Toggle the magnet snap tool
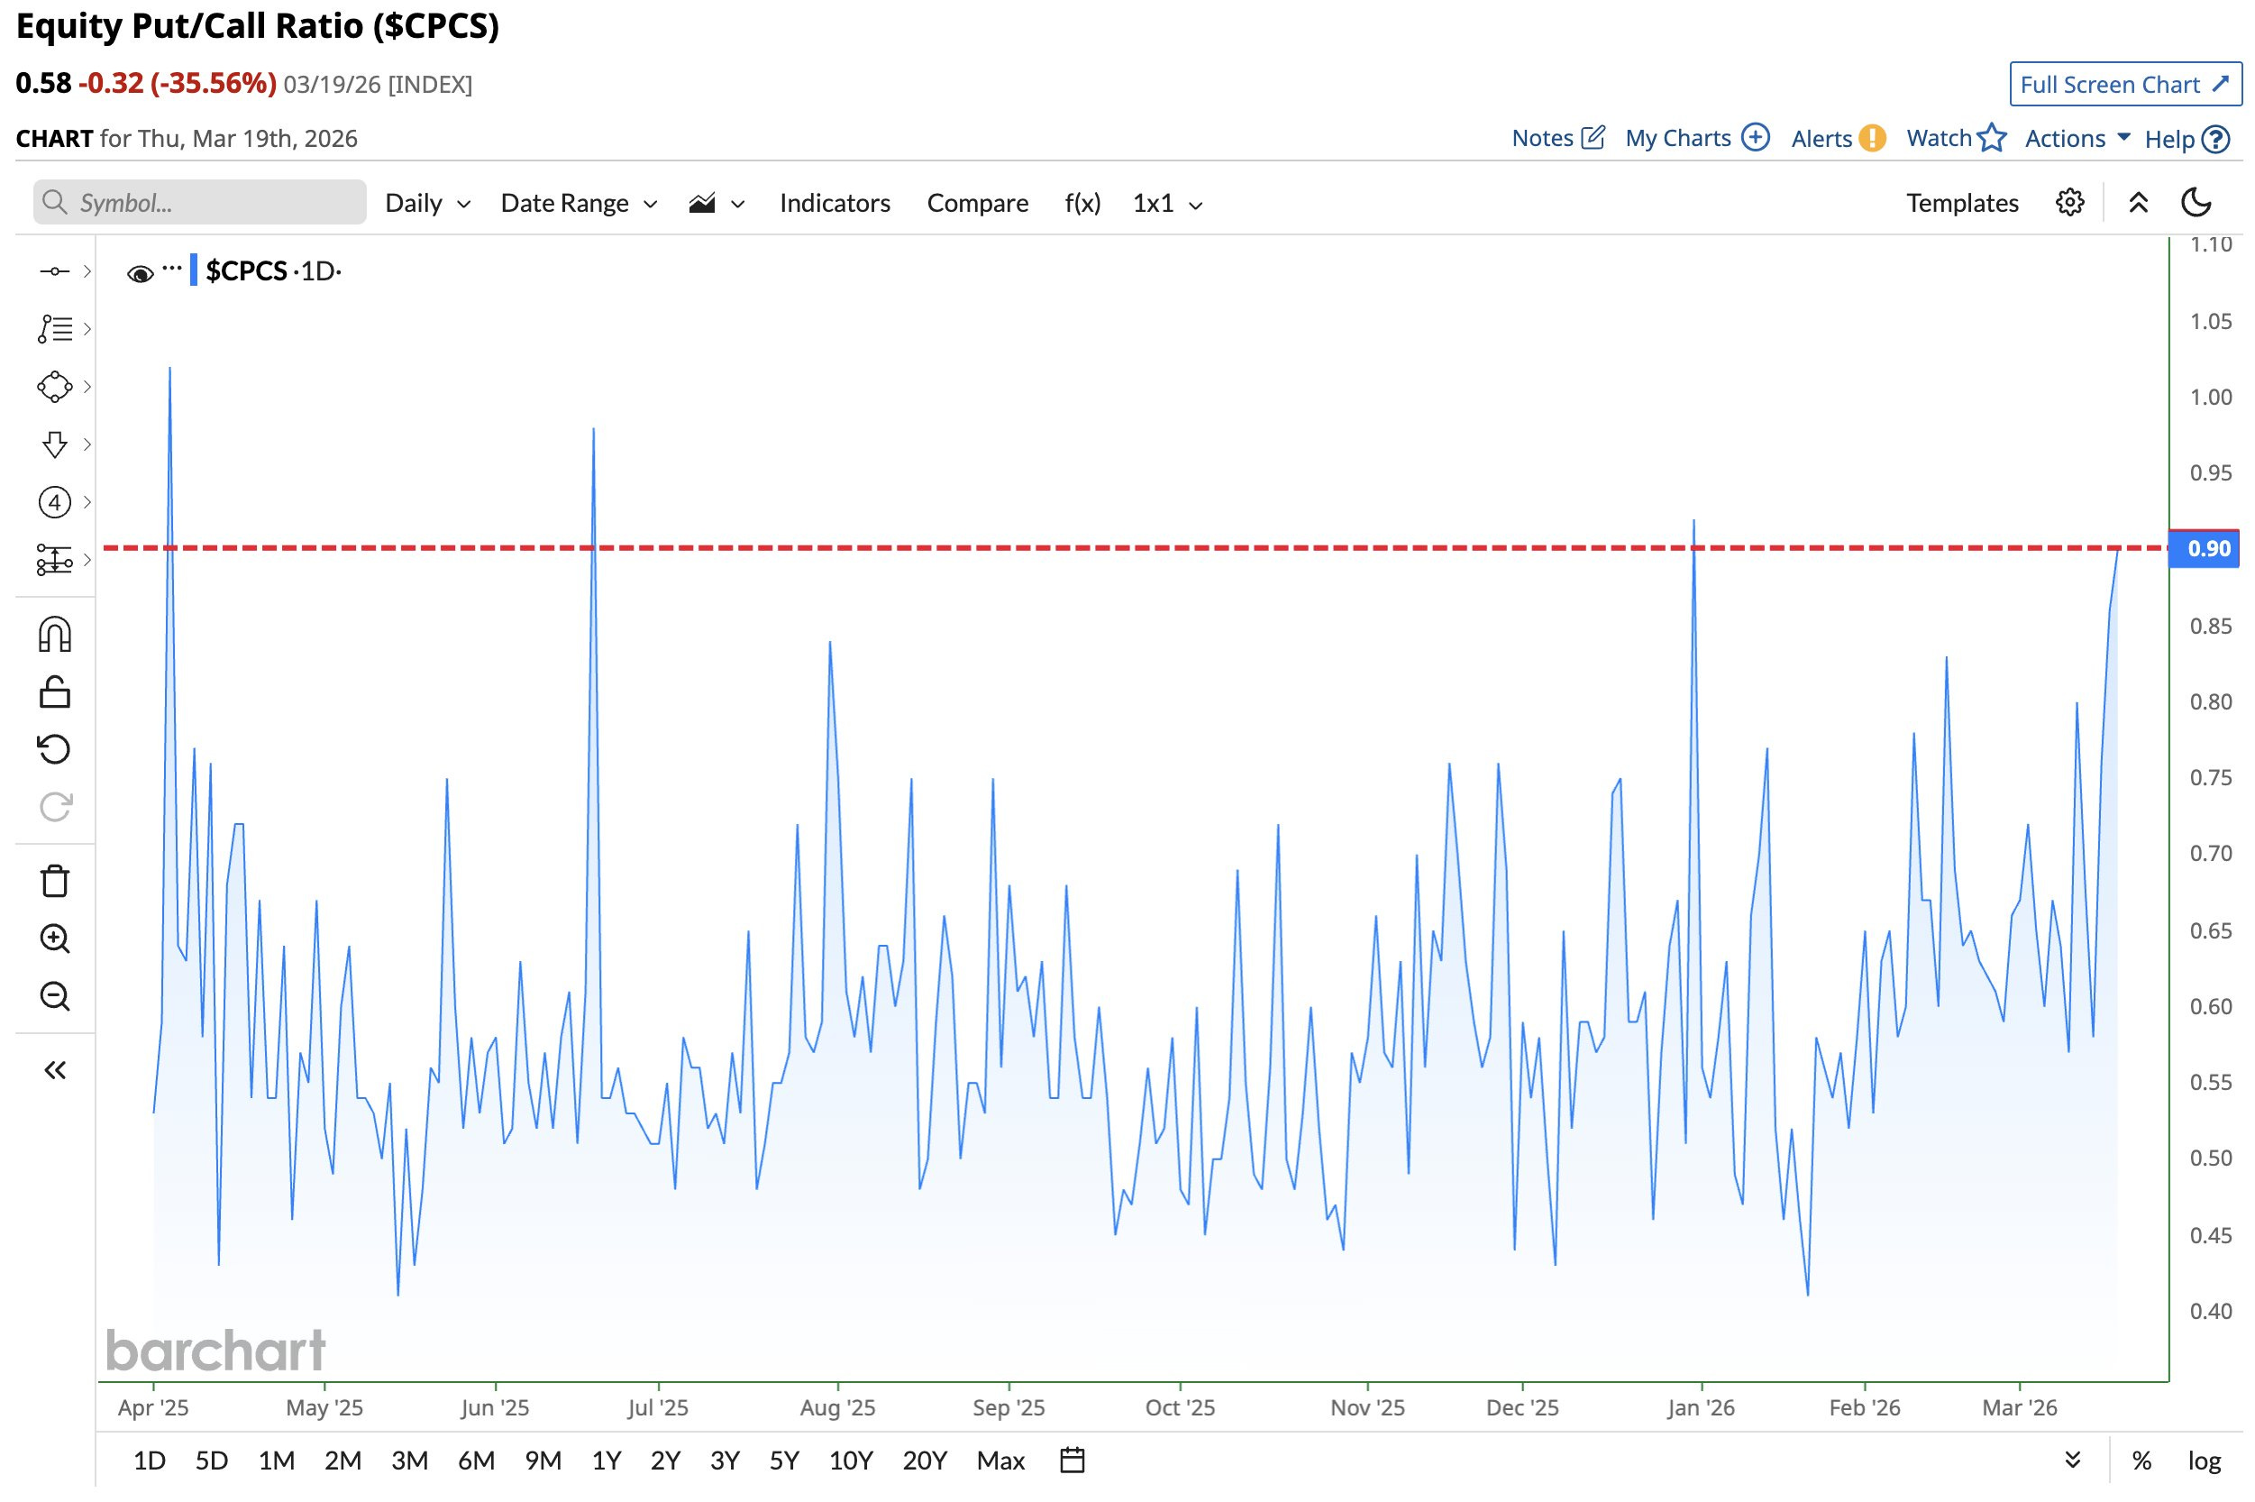This screenshot has width=2255, height=1502. [x=55, y=635]
